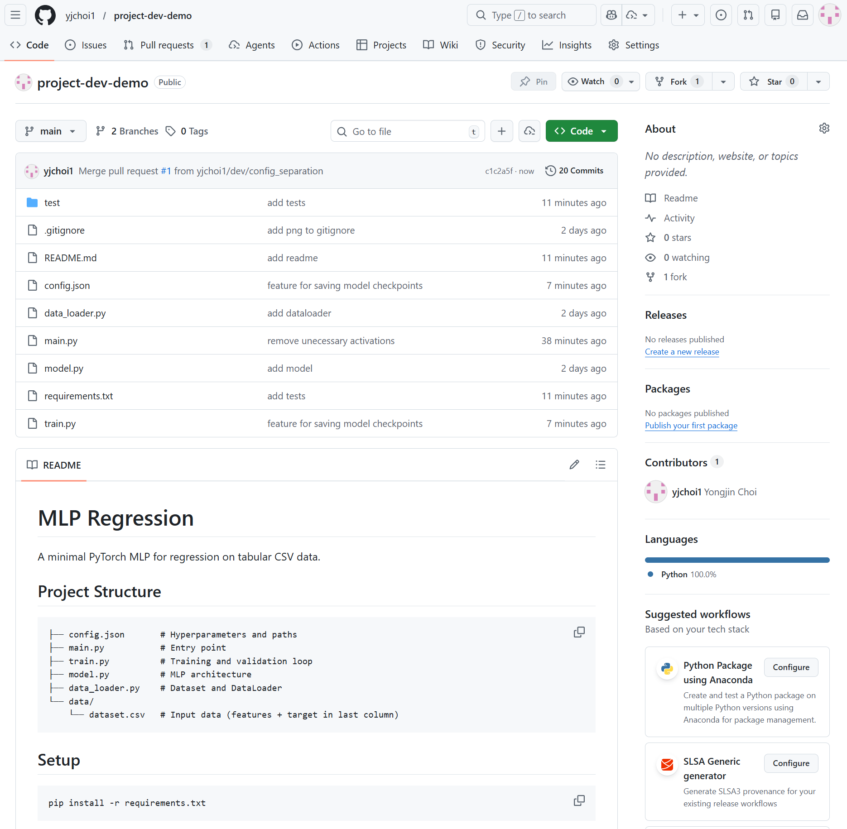Copy the pip install command
The width and height of the screenshot is (847, 829).
(579, 800)
